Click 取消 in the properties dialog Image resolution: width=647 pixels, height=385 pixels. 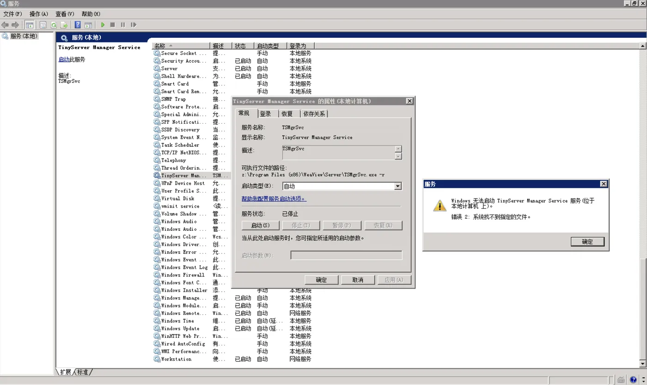click(358, 280)
